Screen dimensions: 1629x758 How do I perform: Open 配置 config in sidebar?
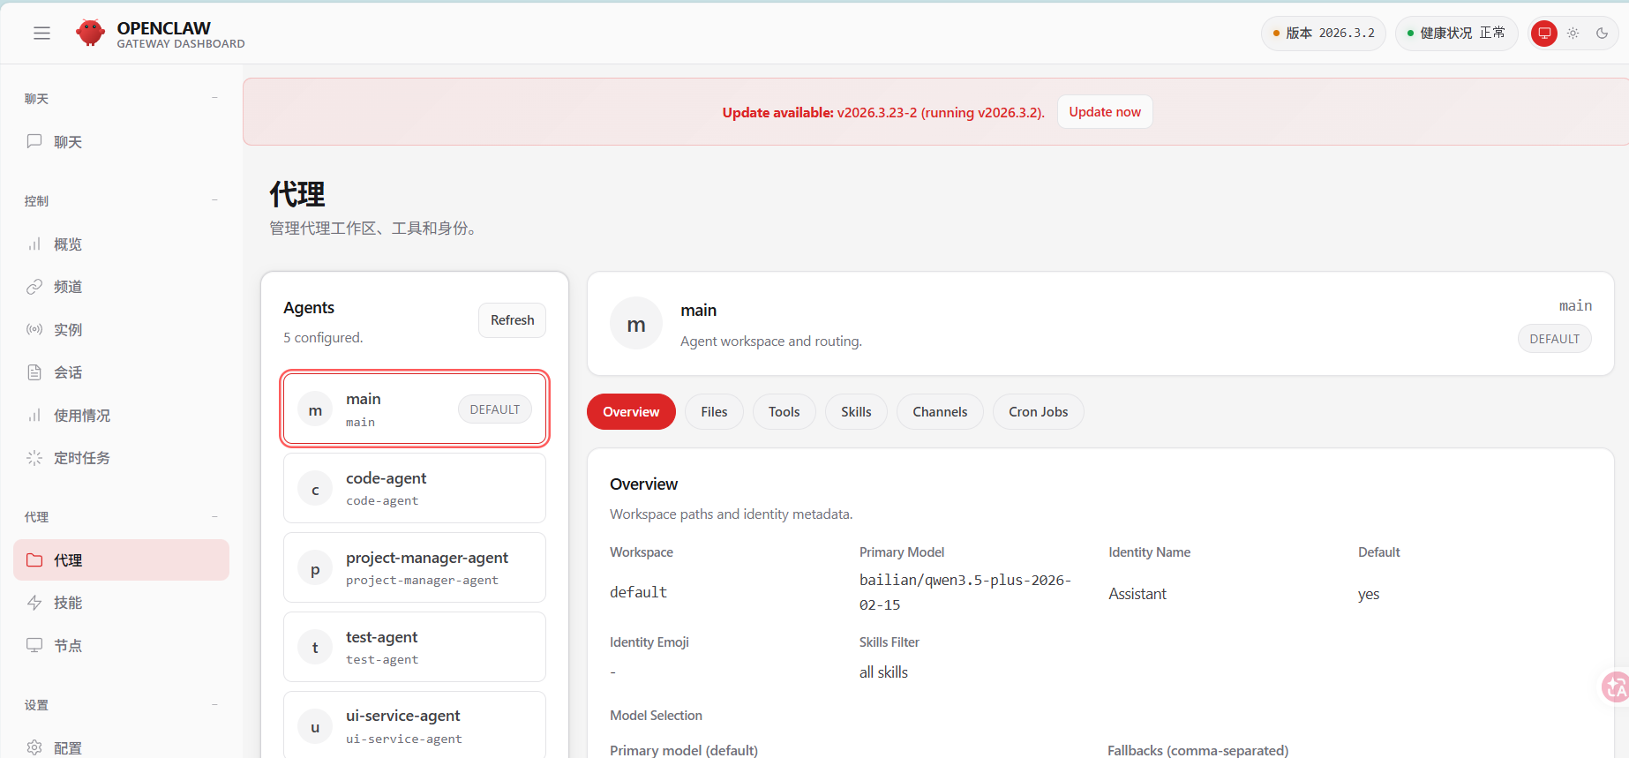click(x=121, y=747)
